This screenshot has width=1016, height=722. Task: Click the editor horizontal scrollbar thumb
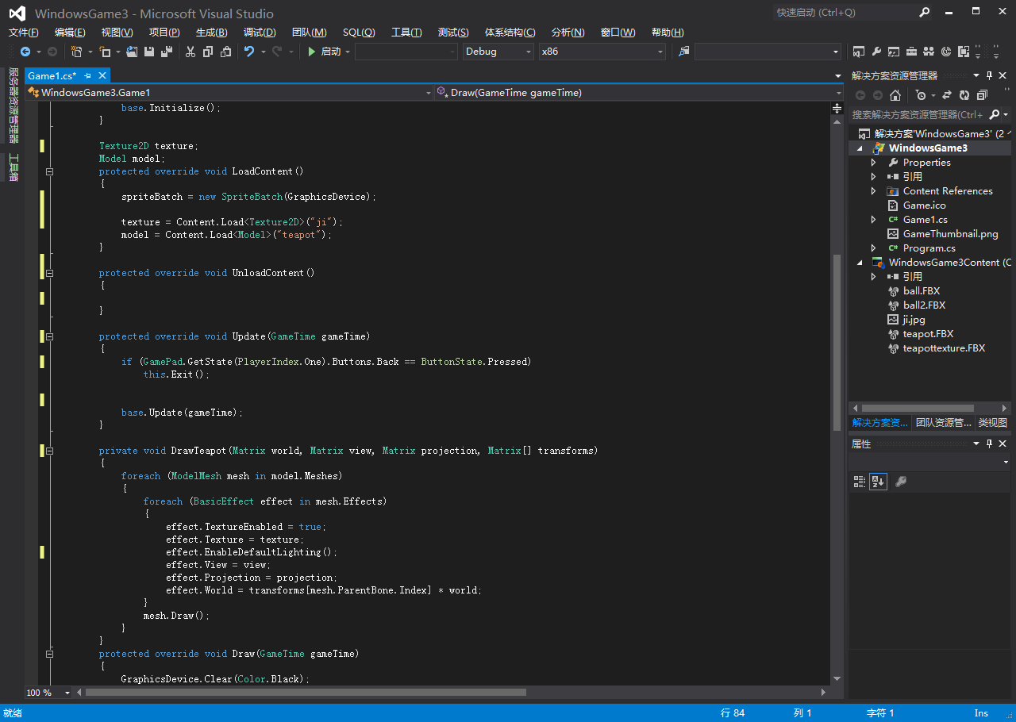[x=306, y=693]
